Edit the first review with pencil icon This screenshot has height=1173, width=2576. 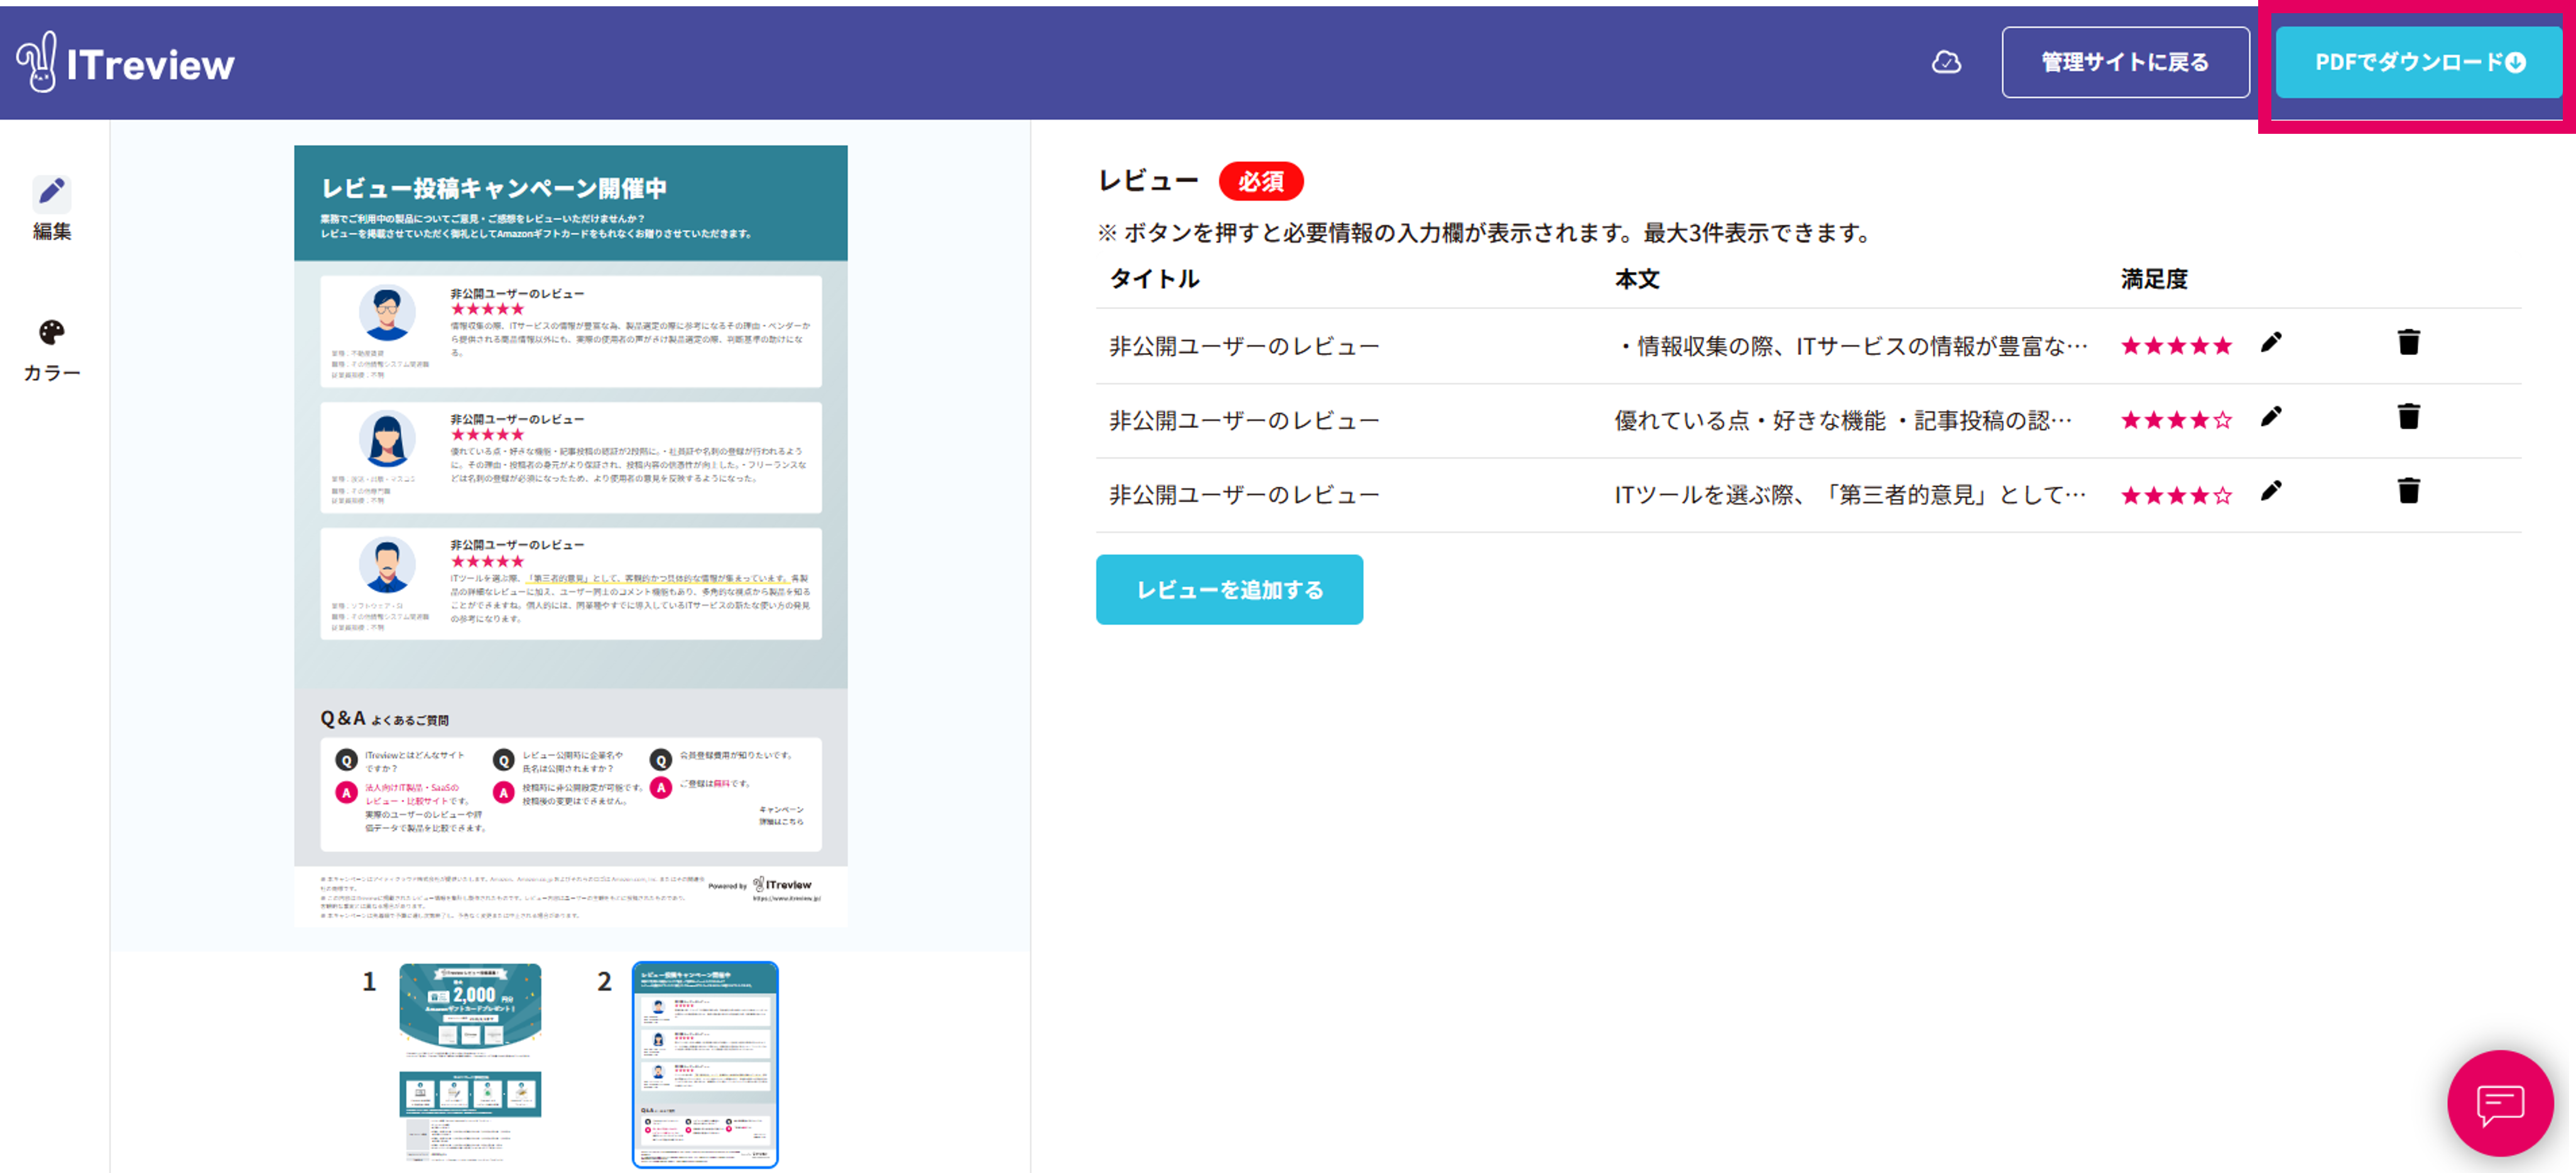coord(2271,343)
